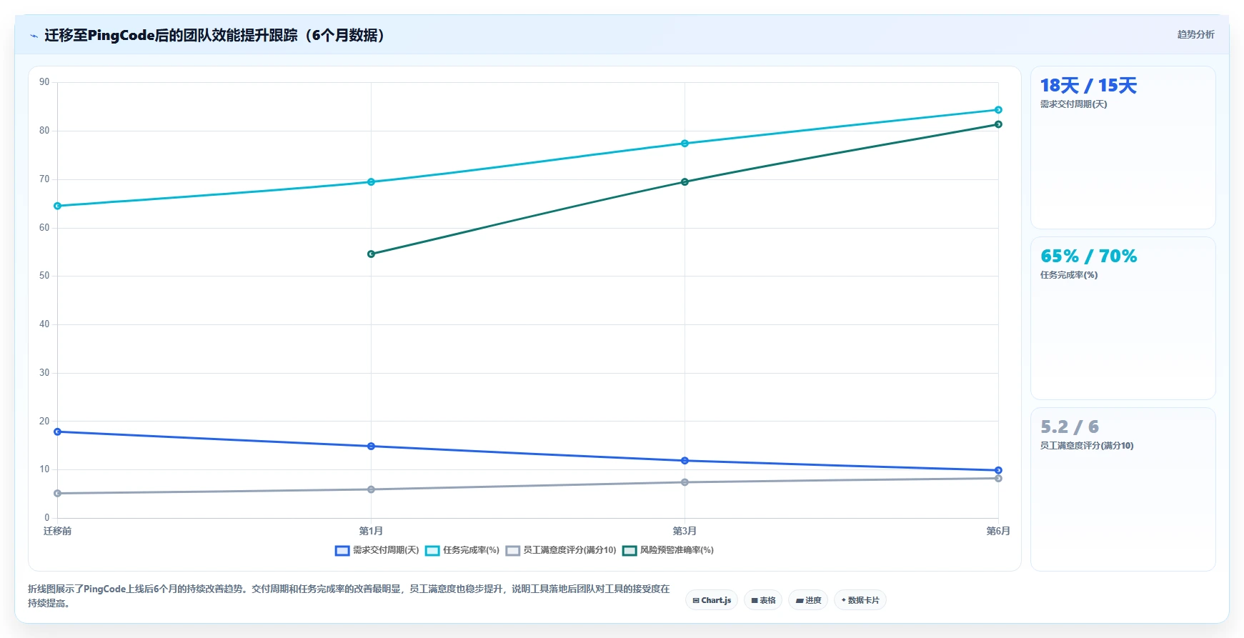Click the trend icon beside the title
Screen dimensions: 1244x638
tap(34, 36)
